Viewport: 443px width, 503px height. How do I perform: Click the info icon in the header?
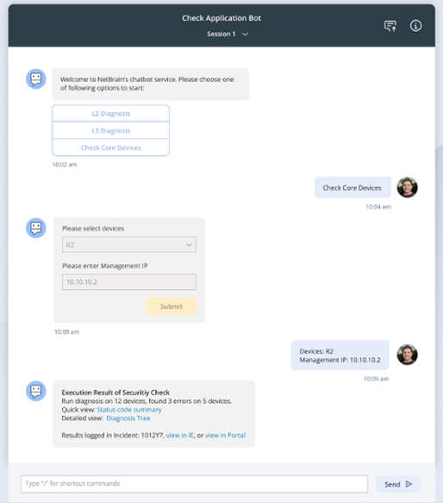pos(415,26)
